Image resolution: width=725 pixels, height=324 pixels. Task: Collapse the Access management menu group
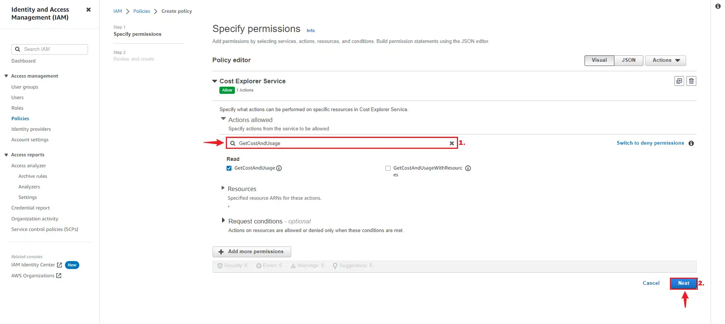pyautogui.click(x=6, y=76)
